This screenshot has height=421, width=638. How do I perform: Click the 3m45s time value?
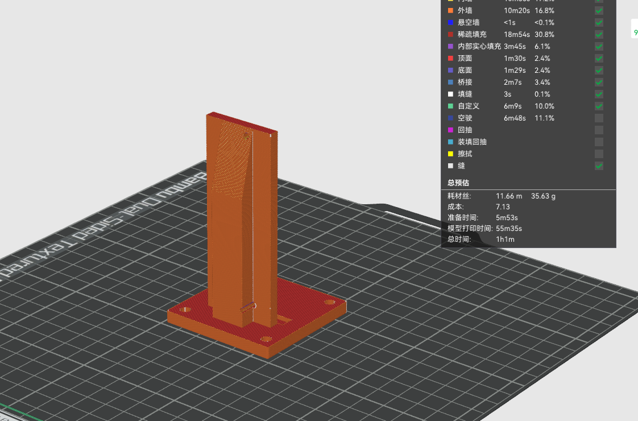(515, 47)
